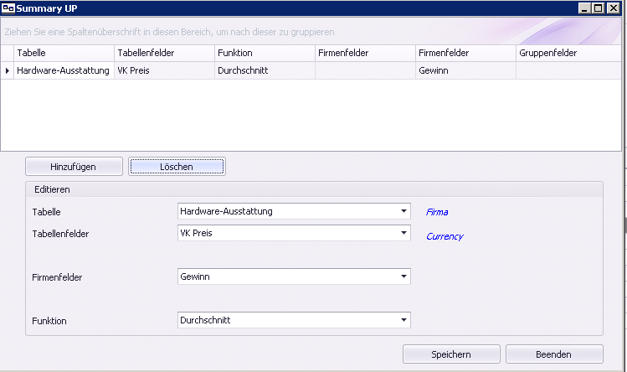
Task: Open the Tabelle dropdown arrow
Action: tap(403, 211)
